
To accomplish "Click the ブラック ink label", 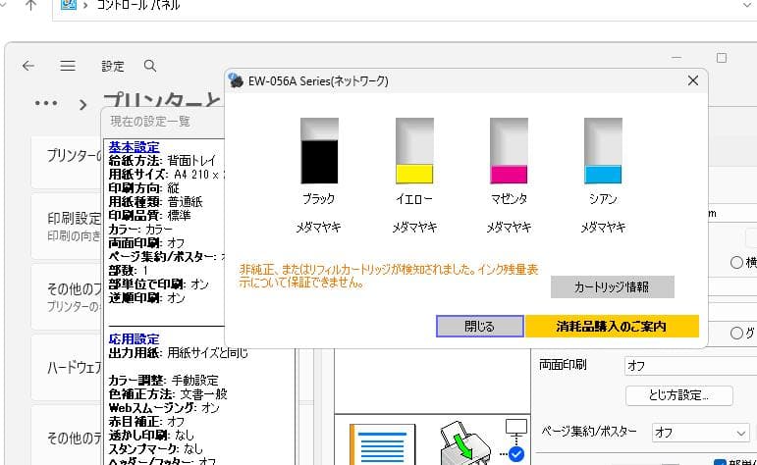I will pyautogui.click(x=319, y=198).
